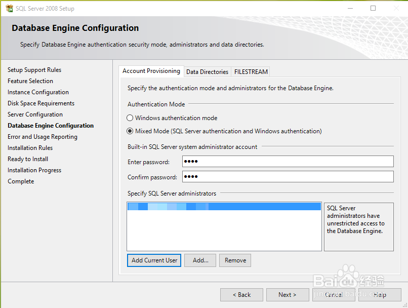Click the Add... button
This screenshot has height=308, width=408.
point(200,260)
